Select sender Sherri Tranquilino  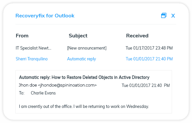[32, 59]
